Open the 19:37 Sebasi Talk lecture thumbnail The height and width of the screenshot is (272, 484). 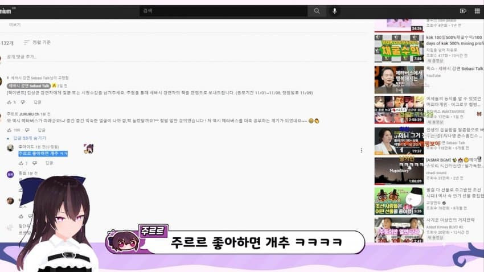click(x=399, y=141)
